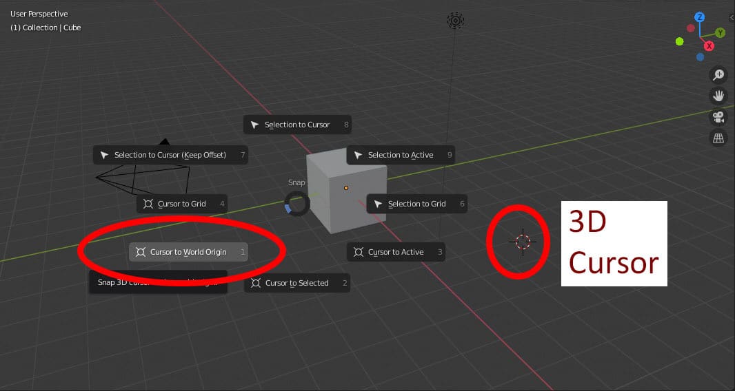Activate the pan hand viewport icon

[x=718, y=96]
